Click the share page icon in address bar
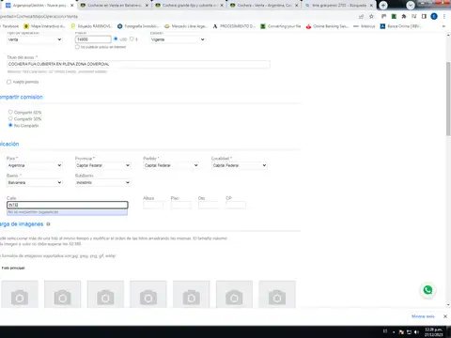This screenshot has width=451, height=338. [361, 16]
